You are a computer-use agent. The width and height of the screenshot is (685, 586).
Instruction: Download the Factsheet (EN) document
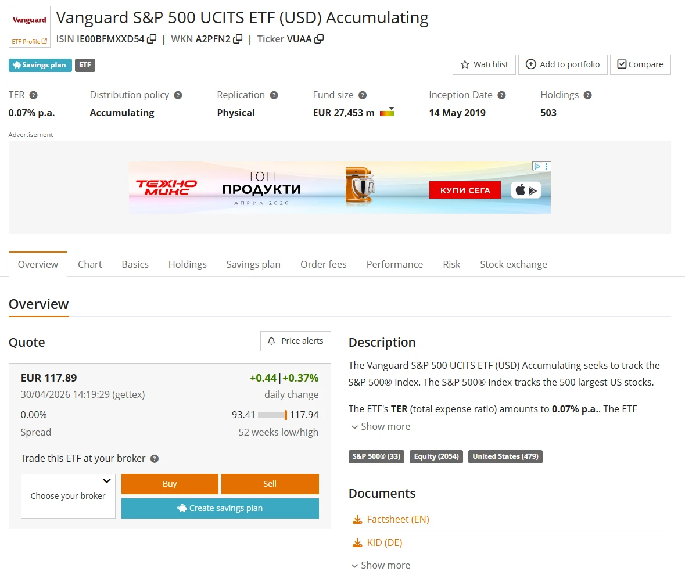pos(397,519)
